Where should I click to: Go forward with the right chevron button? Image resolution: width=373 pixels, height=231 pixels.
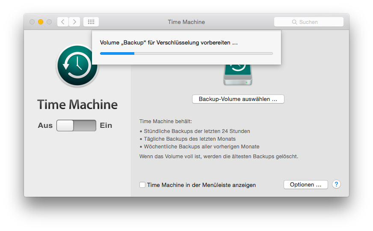74,22
